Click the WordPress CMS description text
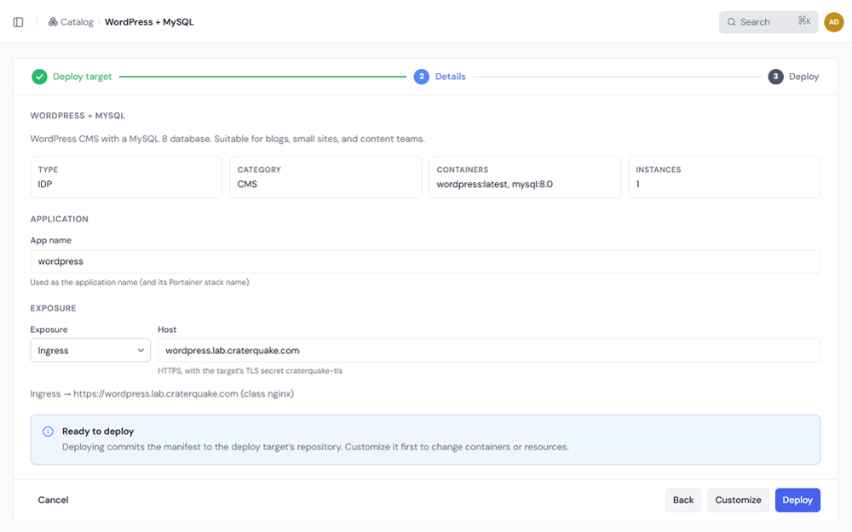852x532 pixels. click(227, 139)
